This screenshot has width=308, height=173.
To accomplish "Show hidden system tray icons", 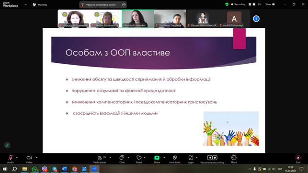I will [x=250, y=169].
